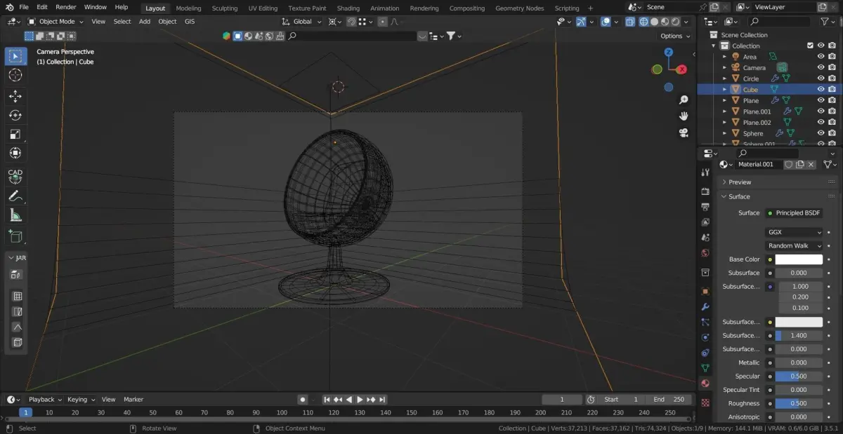The width and height of the screenshot is (843, 434).
Task: Hide the Area light in viewport
Action: pyautogui.click(x=821, y=57)
